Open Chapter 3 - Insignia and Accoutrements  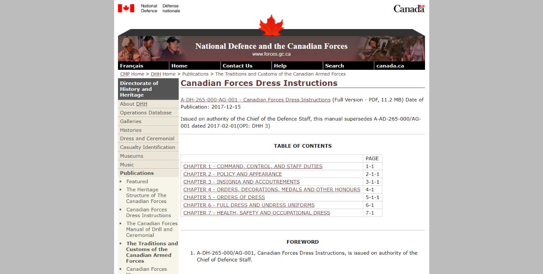(x=241, y=182)
